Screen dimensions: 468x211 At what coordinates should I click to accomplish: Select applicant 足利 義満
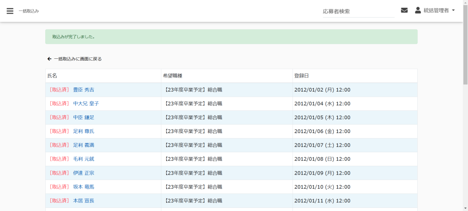click(x=84, y=145)
